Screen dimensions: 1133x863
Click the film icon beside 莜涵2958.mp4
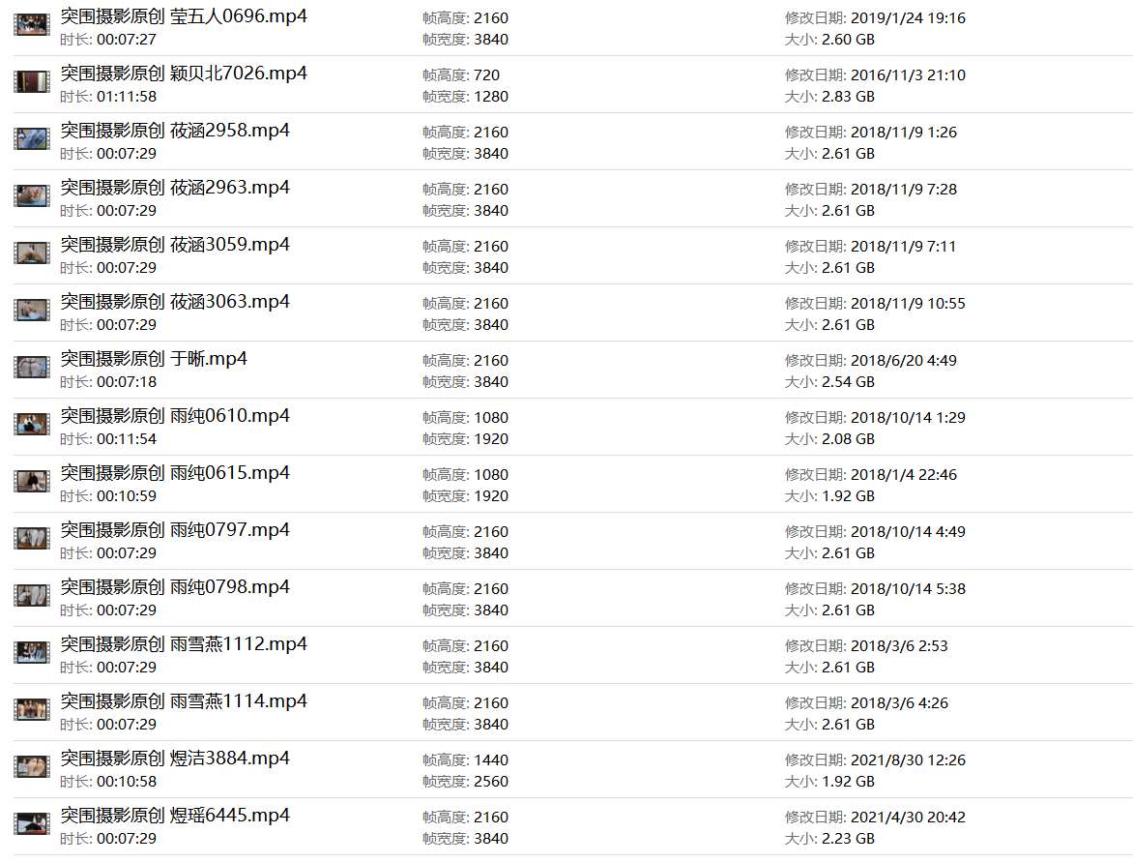point(31,139)
